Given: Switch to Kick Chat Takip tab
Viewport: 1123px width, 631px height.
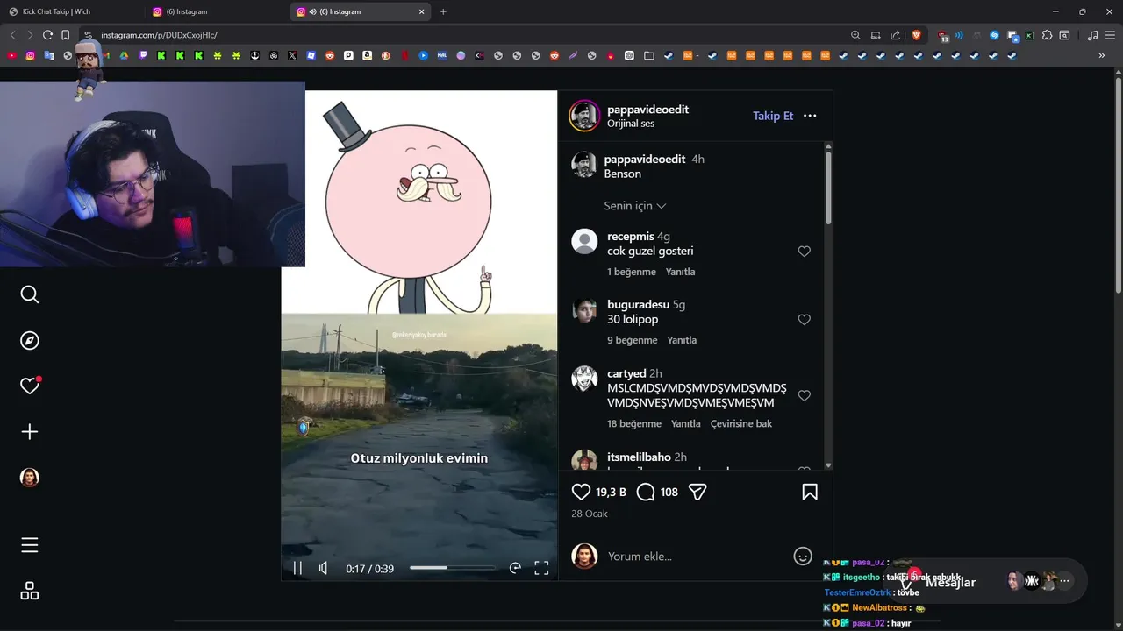Looking at the screenshot, I should [x=73, y=11].
